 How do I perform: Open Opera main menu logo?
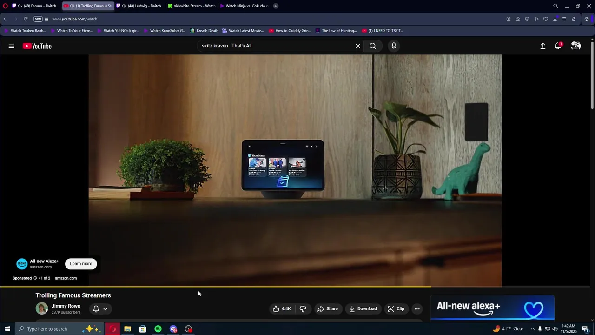(x=5, y=6)
